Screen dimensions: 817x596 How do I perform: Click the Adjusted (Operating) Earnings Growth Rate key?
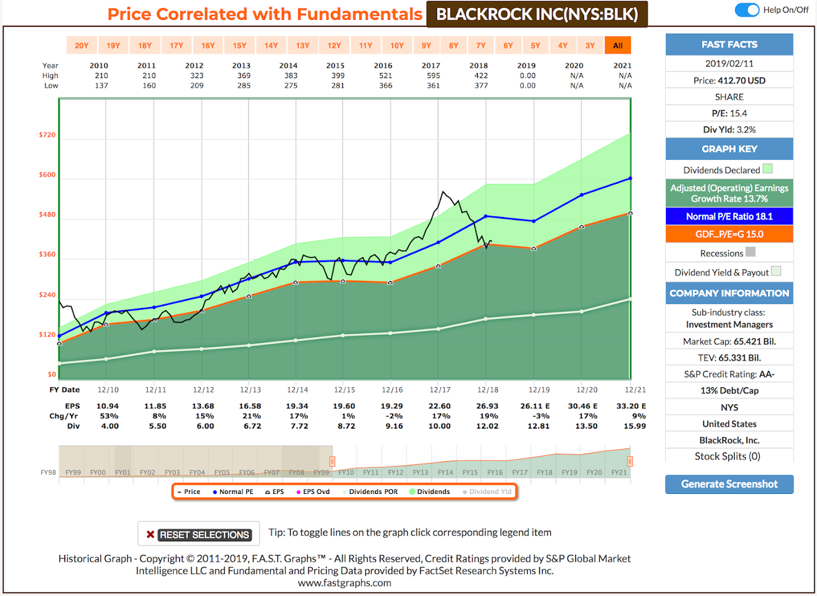(x=729, y=193)
